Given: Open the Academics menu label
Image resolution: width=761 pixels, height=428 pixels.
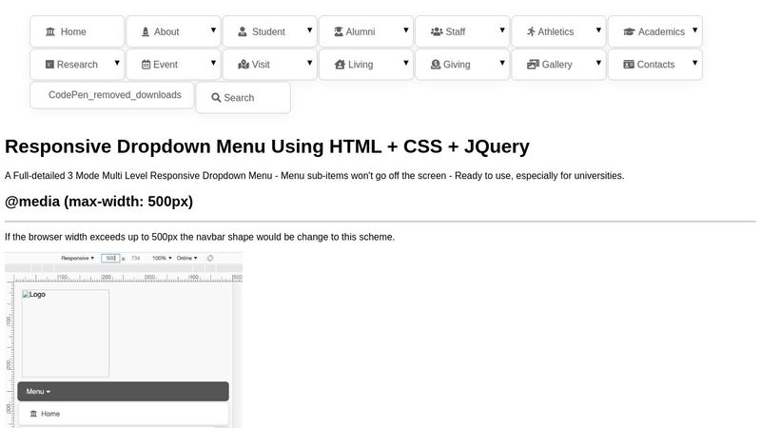Looking at the screenshot, I should (x=661, y=32).
